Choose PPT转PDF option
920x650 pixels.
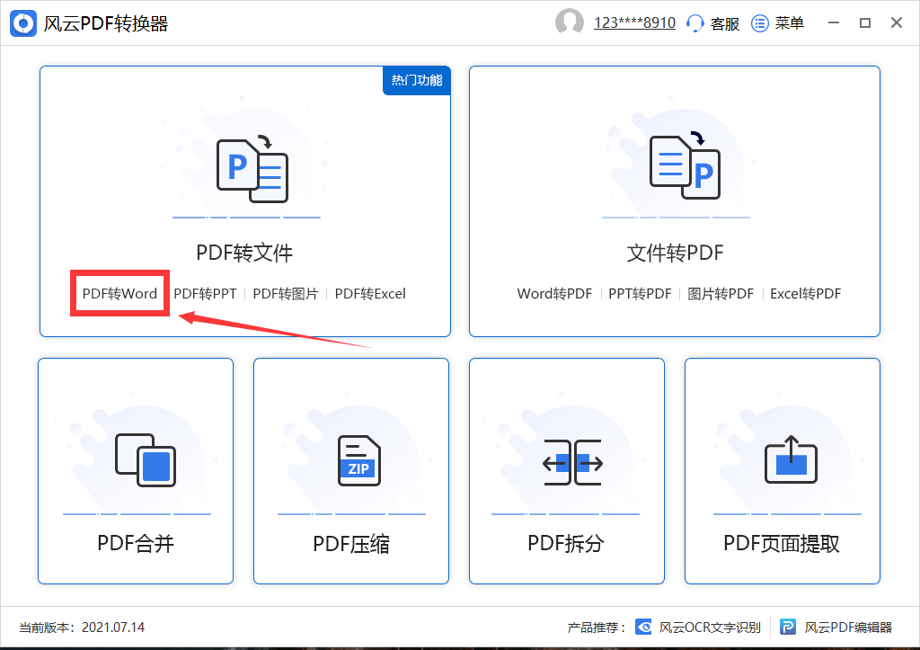pyautogui.click(x=640, y=294)
